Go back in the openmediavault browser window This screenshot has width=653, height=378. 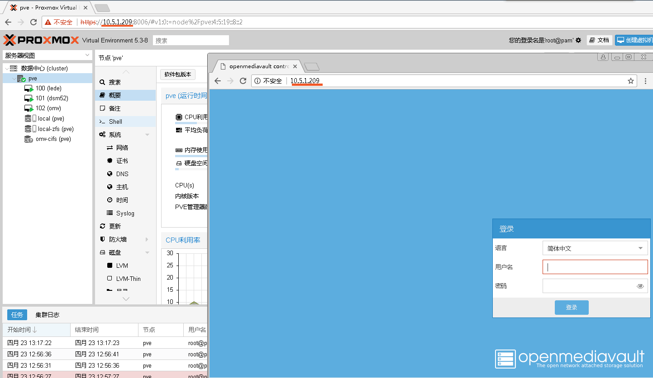218,81
